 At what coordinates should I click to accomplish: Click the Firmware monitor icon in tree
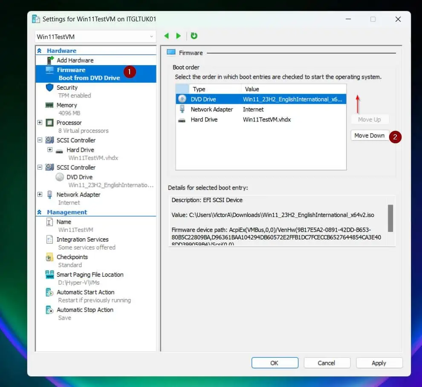click(x=49, y=70)
